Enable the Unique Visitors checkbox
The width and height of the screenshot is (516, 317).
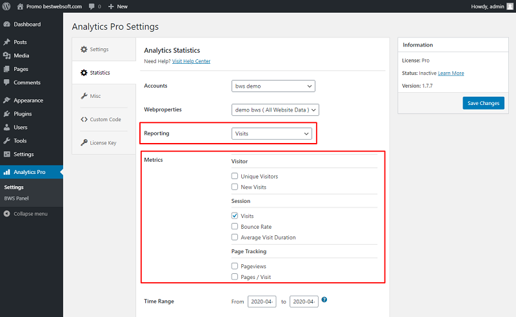coord(235,176)
